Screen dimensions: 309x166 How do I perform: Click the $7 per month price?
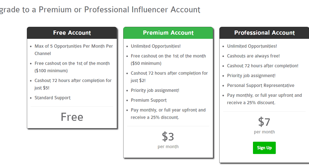(x=264, y=125)
